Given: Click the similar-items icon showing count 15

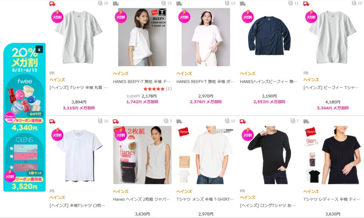Looking at the screenshot, I should click(164, 3).
